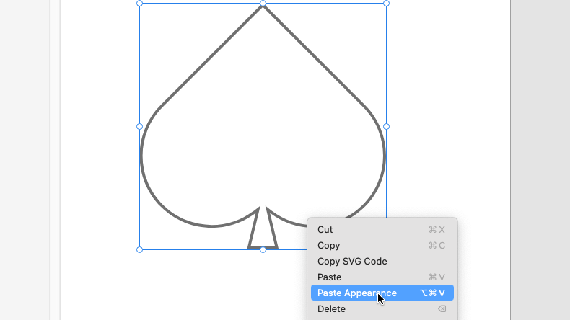Click the top tip of the spade

(263, 7)
